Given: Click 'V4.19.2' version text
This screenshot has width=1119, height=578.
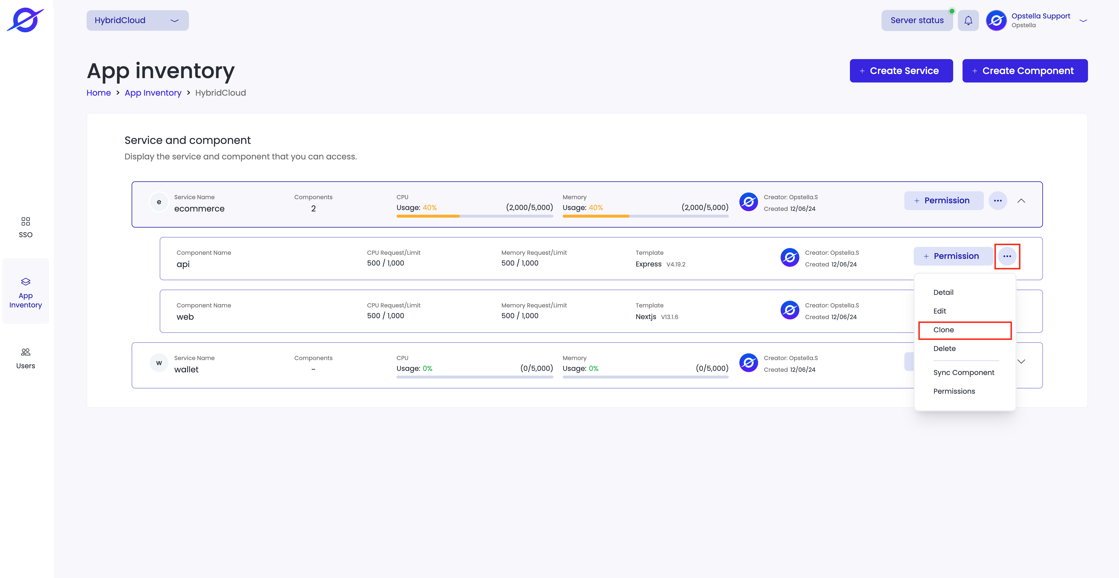Looking at the screenshot, I should (x=676, y=265).
